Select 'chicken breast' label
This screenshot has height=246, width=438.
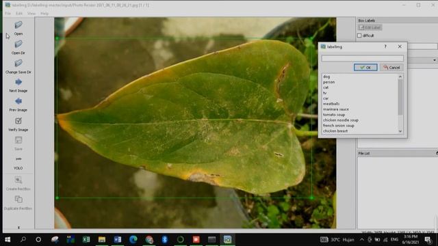click(x=335, y=131)
